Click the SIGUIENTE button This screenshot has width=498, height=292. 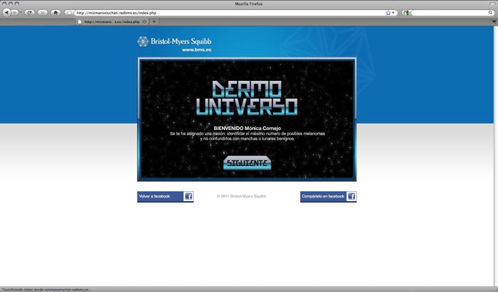(247, 163)
